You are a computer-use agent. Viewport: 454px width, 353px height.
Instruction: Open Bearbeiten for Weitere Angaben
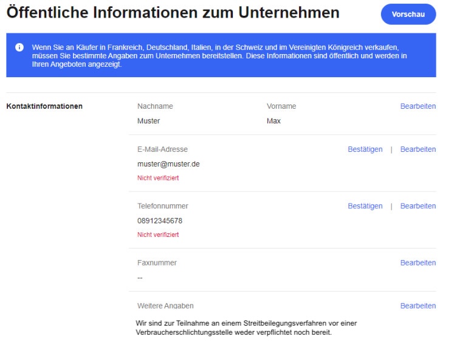[x=418, y=306]
